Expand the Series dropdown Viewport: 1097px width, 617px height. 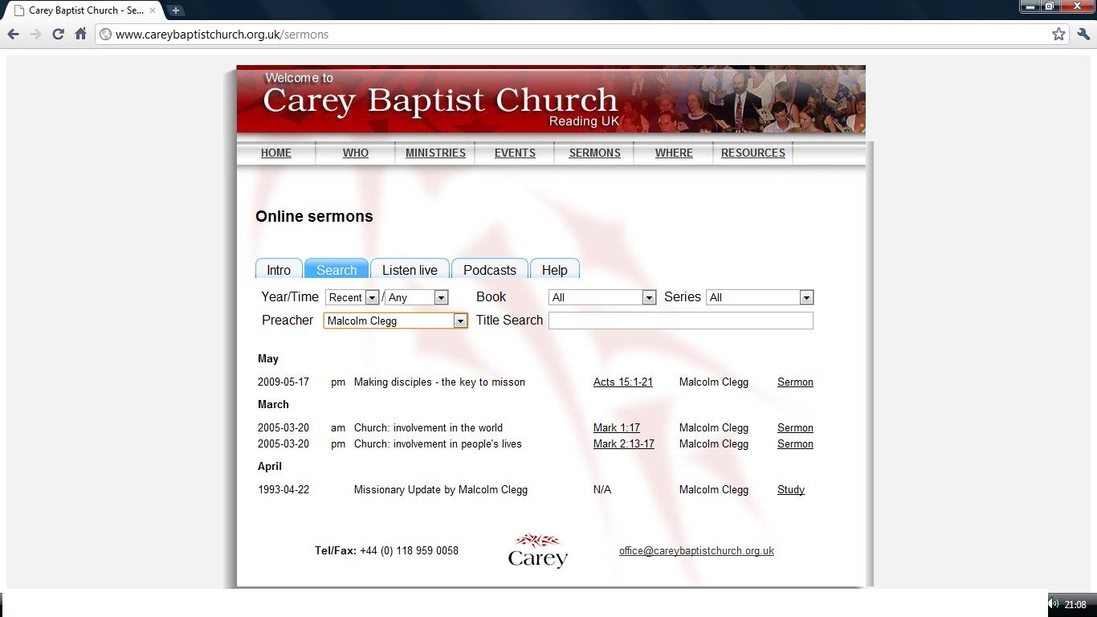pyautogui.click(x=760, y=297)
